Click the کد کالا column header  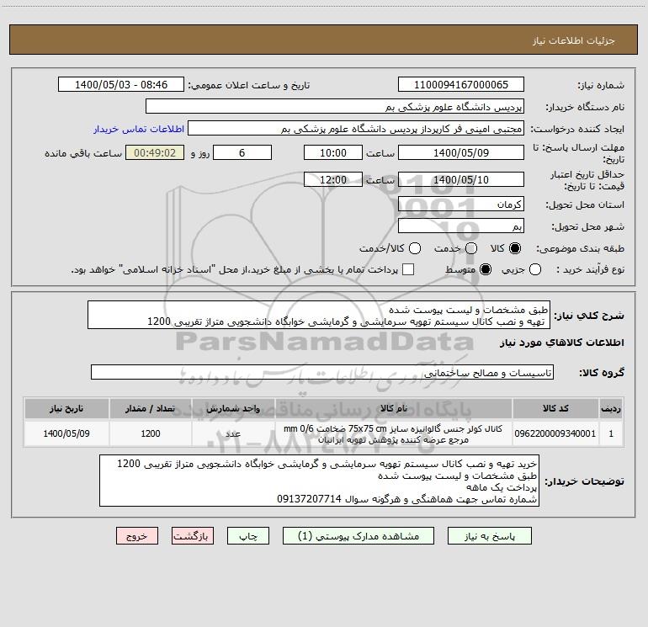point(555,409)
